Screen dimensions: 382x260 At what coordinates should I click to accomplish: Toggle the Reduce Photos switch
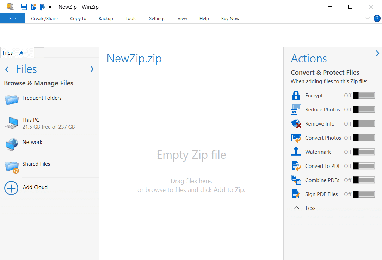pos(364,109)
